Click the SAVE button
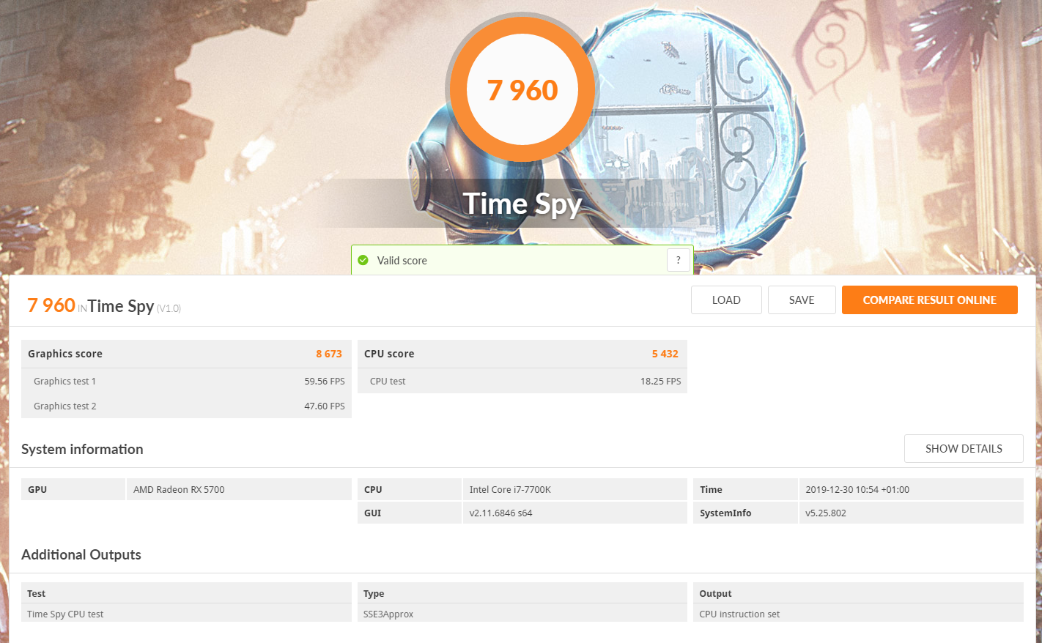This screenshot has width=1042, height=643. [802, 300]
